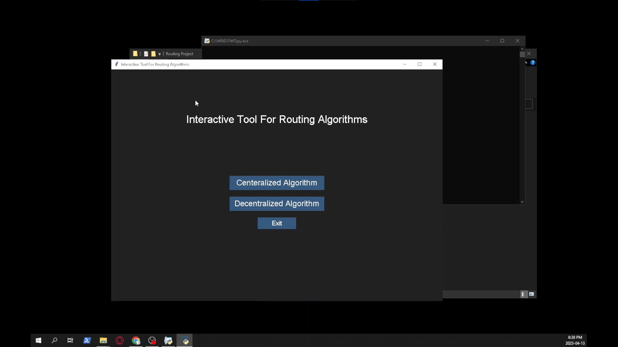Open File Explorer in the taskbar
Image resolution: width=618 pixels, height=347 pixels.
click(x=103, y=340)
